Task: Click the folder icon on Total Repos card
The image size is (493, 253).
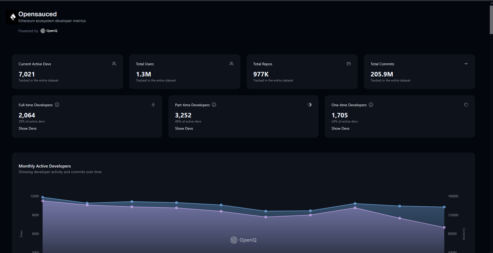Action: pyautogui.click(x=349, y=64)
